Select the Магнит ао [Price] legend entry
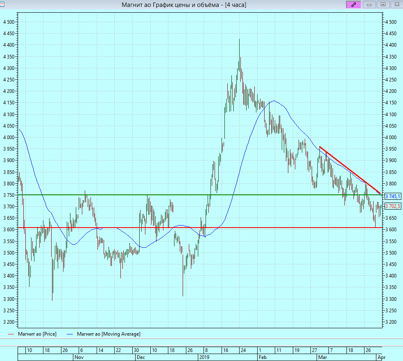 (x=32, y=334)
